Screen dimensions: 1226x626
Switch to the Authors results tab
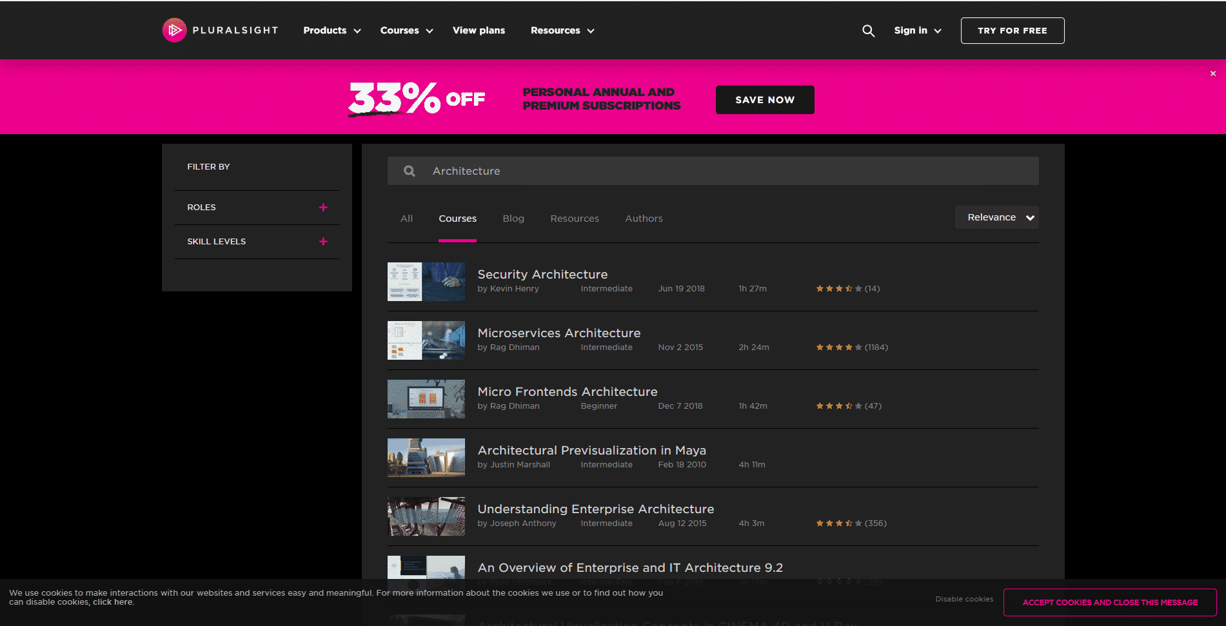coord(644,219)
